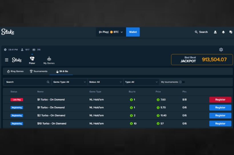Click the 11.40 prize value
Screen dimensions: 234x155
(x=163, y=116)
